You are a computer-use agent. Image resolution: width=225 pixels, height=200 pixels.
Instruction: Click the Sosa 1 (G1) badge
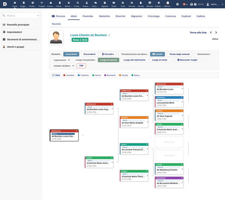point(80,40)
